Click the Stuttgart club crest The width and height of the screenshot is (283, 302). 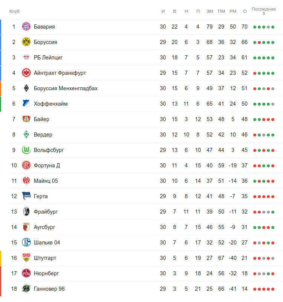tap(26, 258)
